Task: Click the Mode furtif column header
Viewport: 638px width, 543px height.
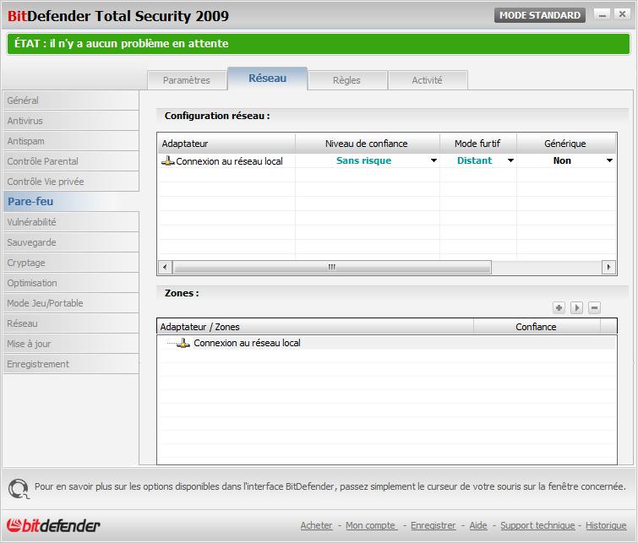Action: tap(478, 144)
